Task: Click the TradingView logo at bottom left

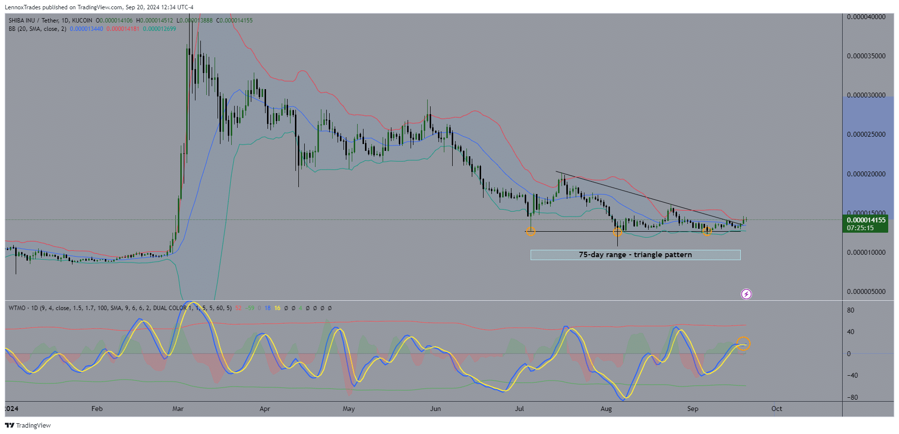Action: click(28, 425)
